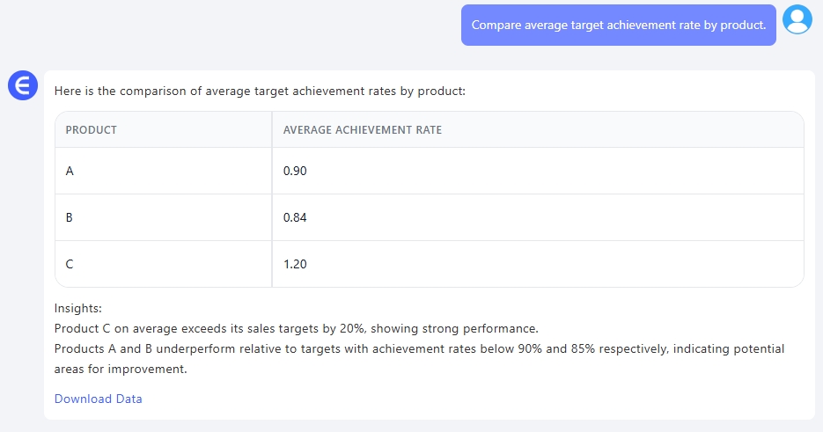
Task: Select the Product B cell
Action: tap(70, 217)
